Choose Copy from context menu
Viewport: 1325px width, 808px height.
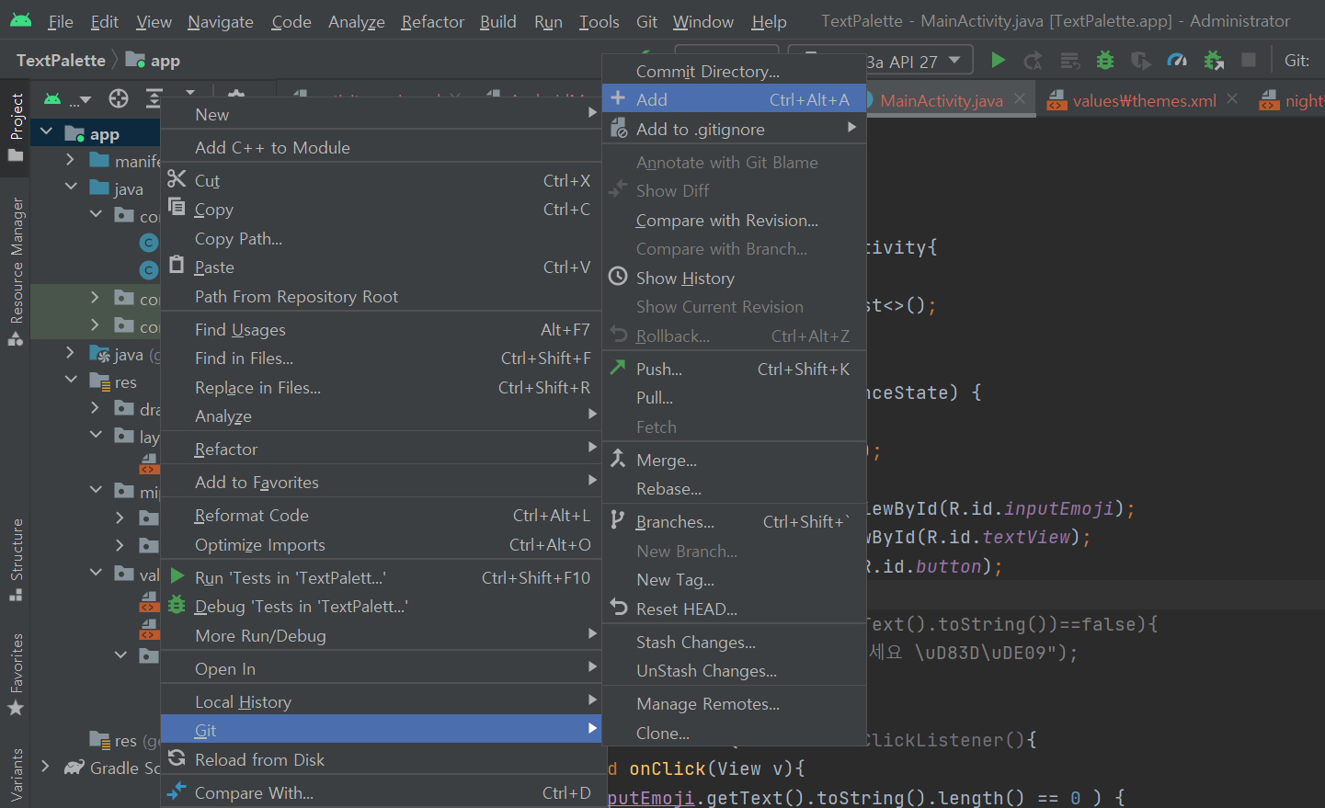pyautogui.click(x=381, y=209)
